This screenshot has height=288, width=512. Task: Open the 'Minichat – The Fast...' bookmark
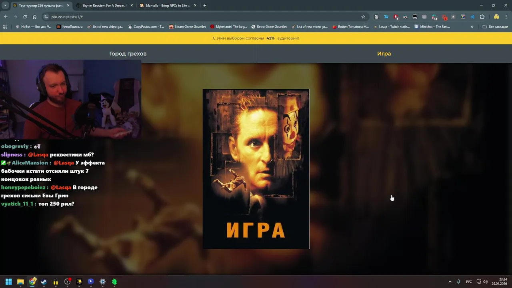[432, 27]
